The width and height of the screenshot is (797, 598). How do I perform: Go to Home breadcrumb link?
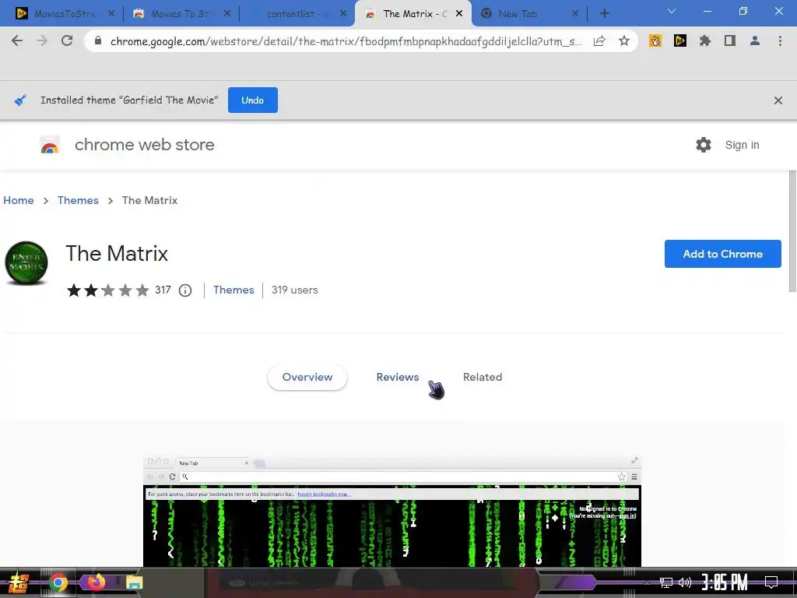(19, 200)
